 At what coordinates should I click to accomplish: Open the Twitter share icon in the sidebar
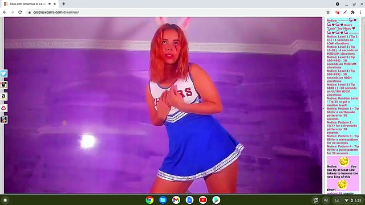coord(3,73)
